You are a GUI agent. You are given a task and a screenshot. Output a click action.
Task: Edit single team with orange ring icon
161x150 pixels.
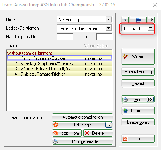point(82,125)
